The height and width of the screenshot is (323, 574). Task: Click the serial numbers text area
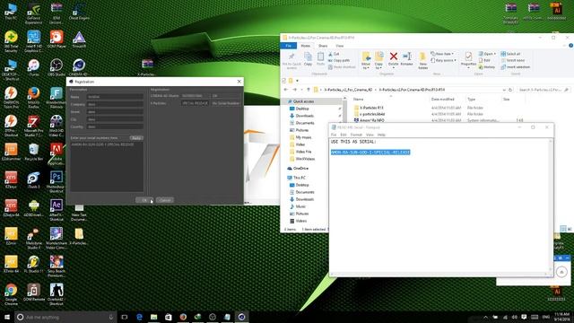pyautogui.click(x=107, y=167)
